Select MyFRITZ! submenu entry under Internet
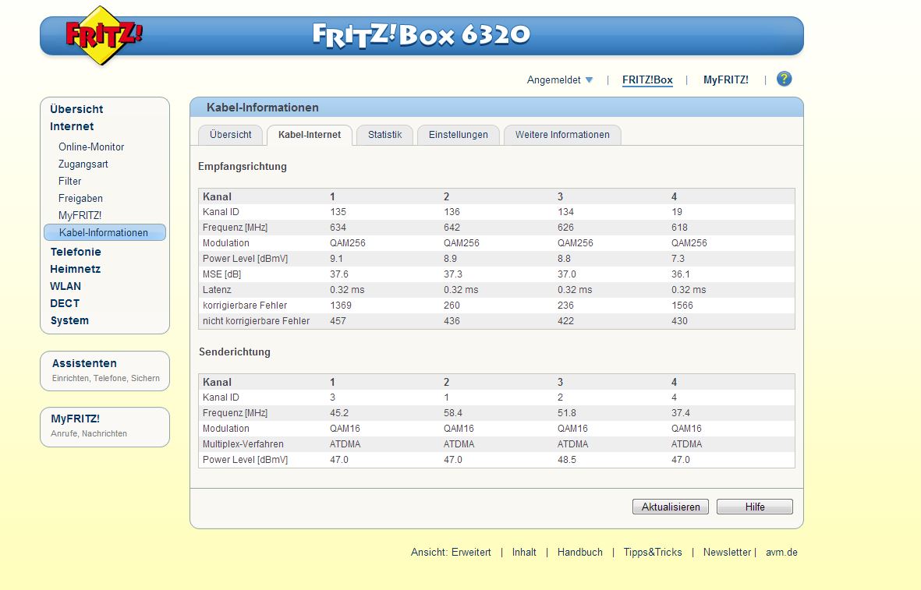The height and width of the screenshot is (590, 921). click(80, 215)
